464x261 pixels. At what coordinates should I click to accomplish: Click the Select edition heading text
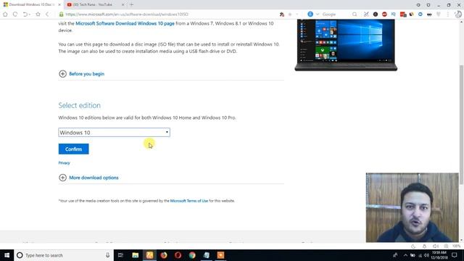[x=79, y=105]
